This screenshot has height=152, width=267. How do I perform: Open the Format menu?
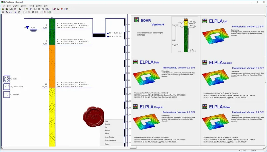tap(31, 6)
